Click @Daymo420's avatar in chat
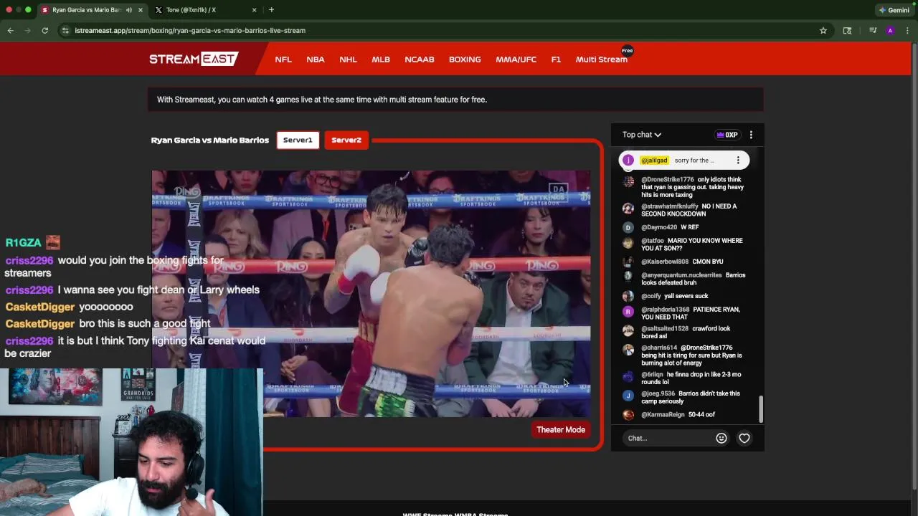 coord(628,227)
